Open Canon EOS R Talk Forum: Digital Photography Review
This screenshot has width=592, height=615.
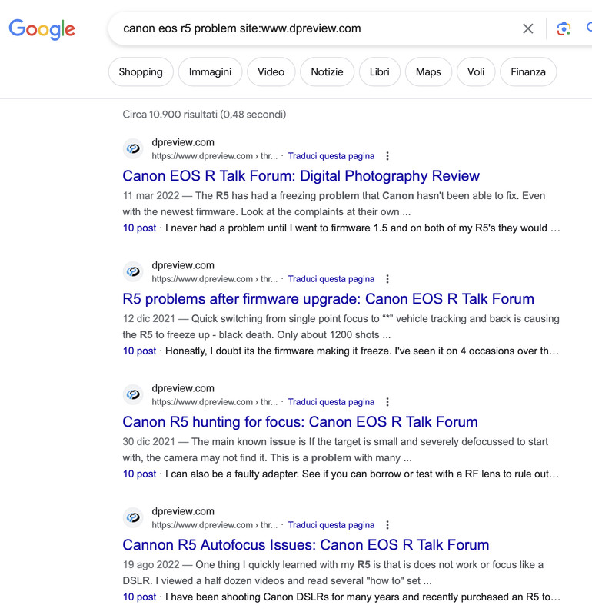click(x=301, y=176)
